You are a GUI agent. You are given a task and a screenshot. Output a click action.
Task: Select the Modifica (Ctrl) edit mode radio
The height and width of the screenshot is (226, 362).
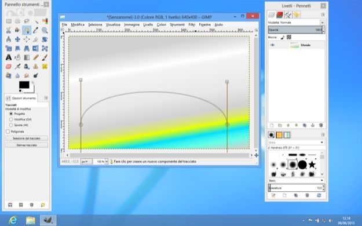11,119
